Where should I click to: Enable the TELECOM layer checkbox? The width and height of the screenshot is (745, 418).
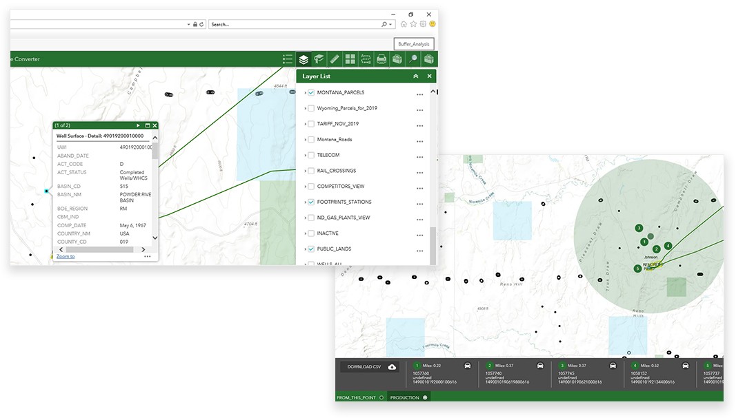311,155
